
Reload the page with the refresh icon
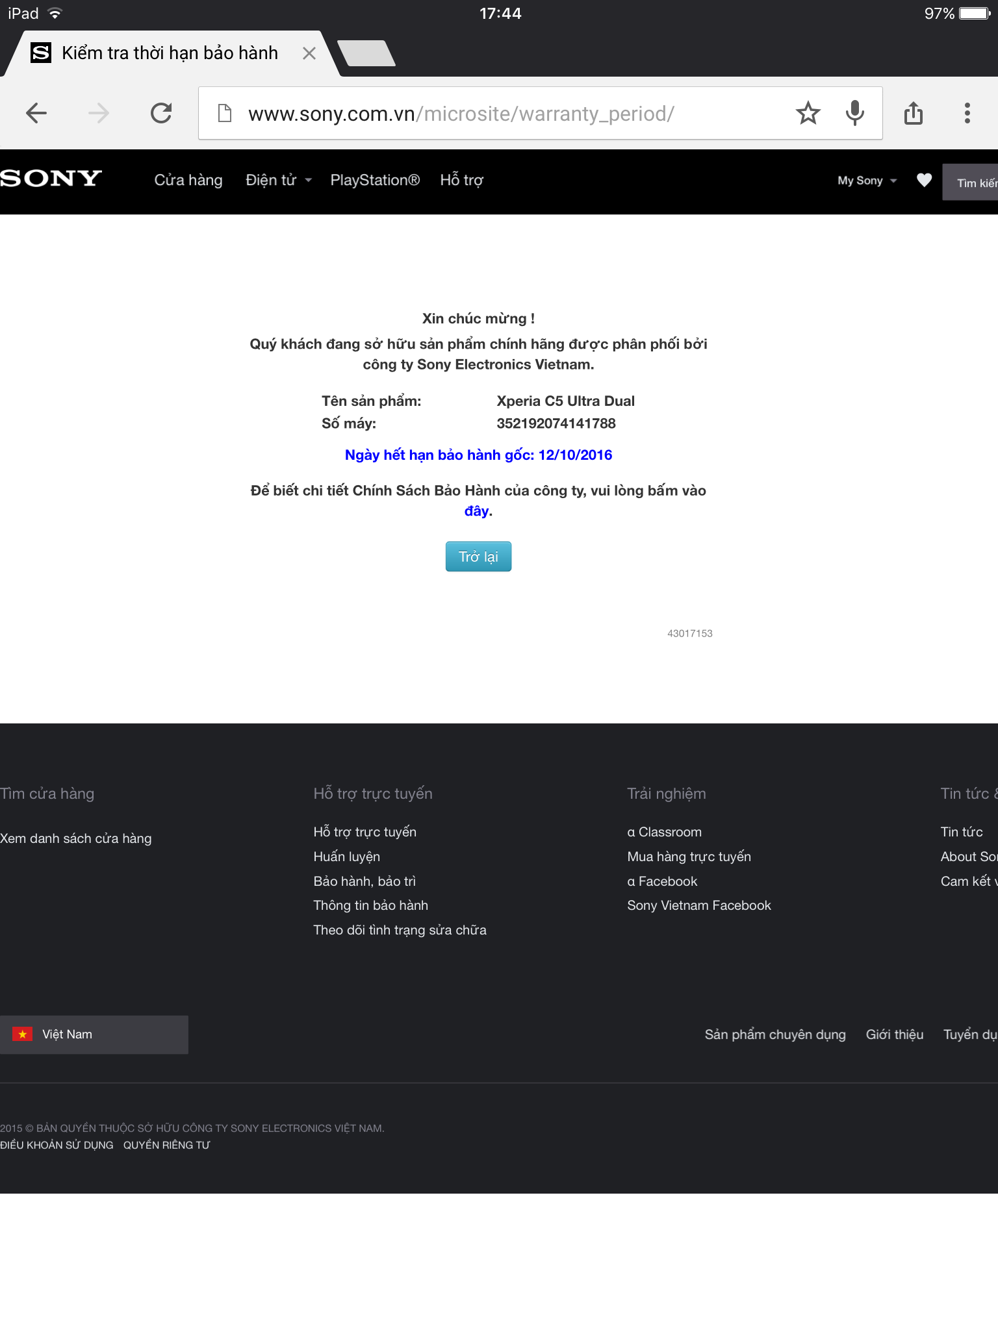[x=161, y=113]
